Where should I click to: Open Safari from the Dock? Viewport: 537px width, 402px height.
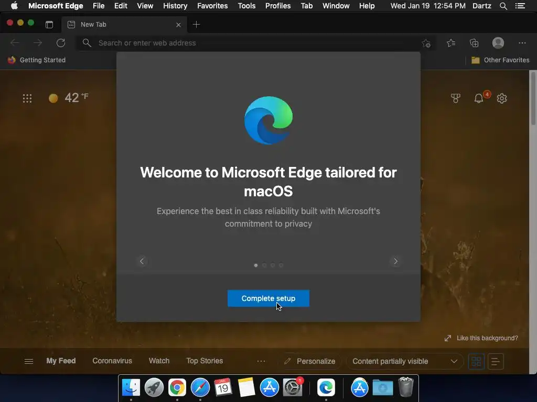200,387
